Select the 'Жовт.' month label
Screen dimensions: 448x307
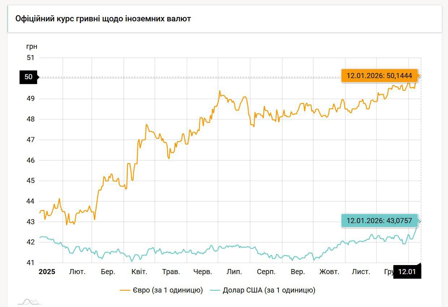[x=329, y=272]
